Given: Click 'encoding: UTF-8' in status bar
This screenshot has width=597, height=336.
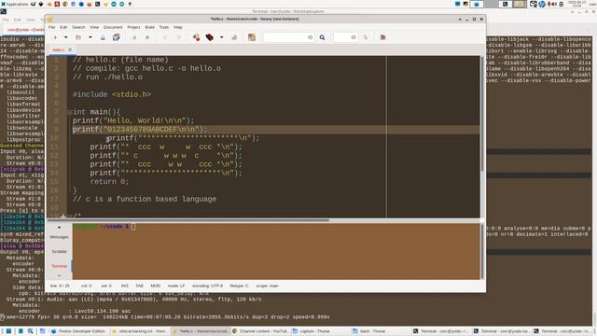Looking at the screenshot, I should pos(207,286).
